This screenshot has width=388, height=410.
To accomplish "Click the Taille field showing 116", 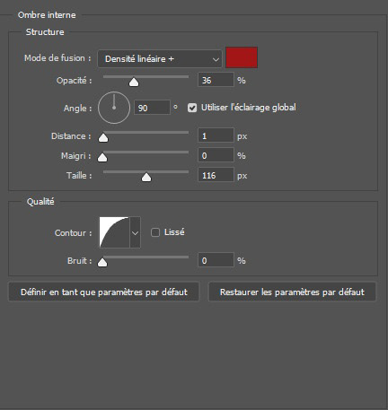I will [x=216, y=175].
